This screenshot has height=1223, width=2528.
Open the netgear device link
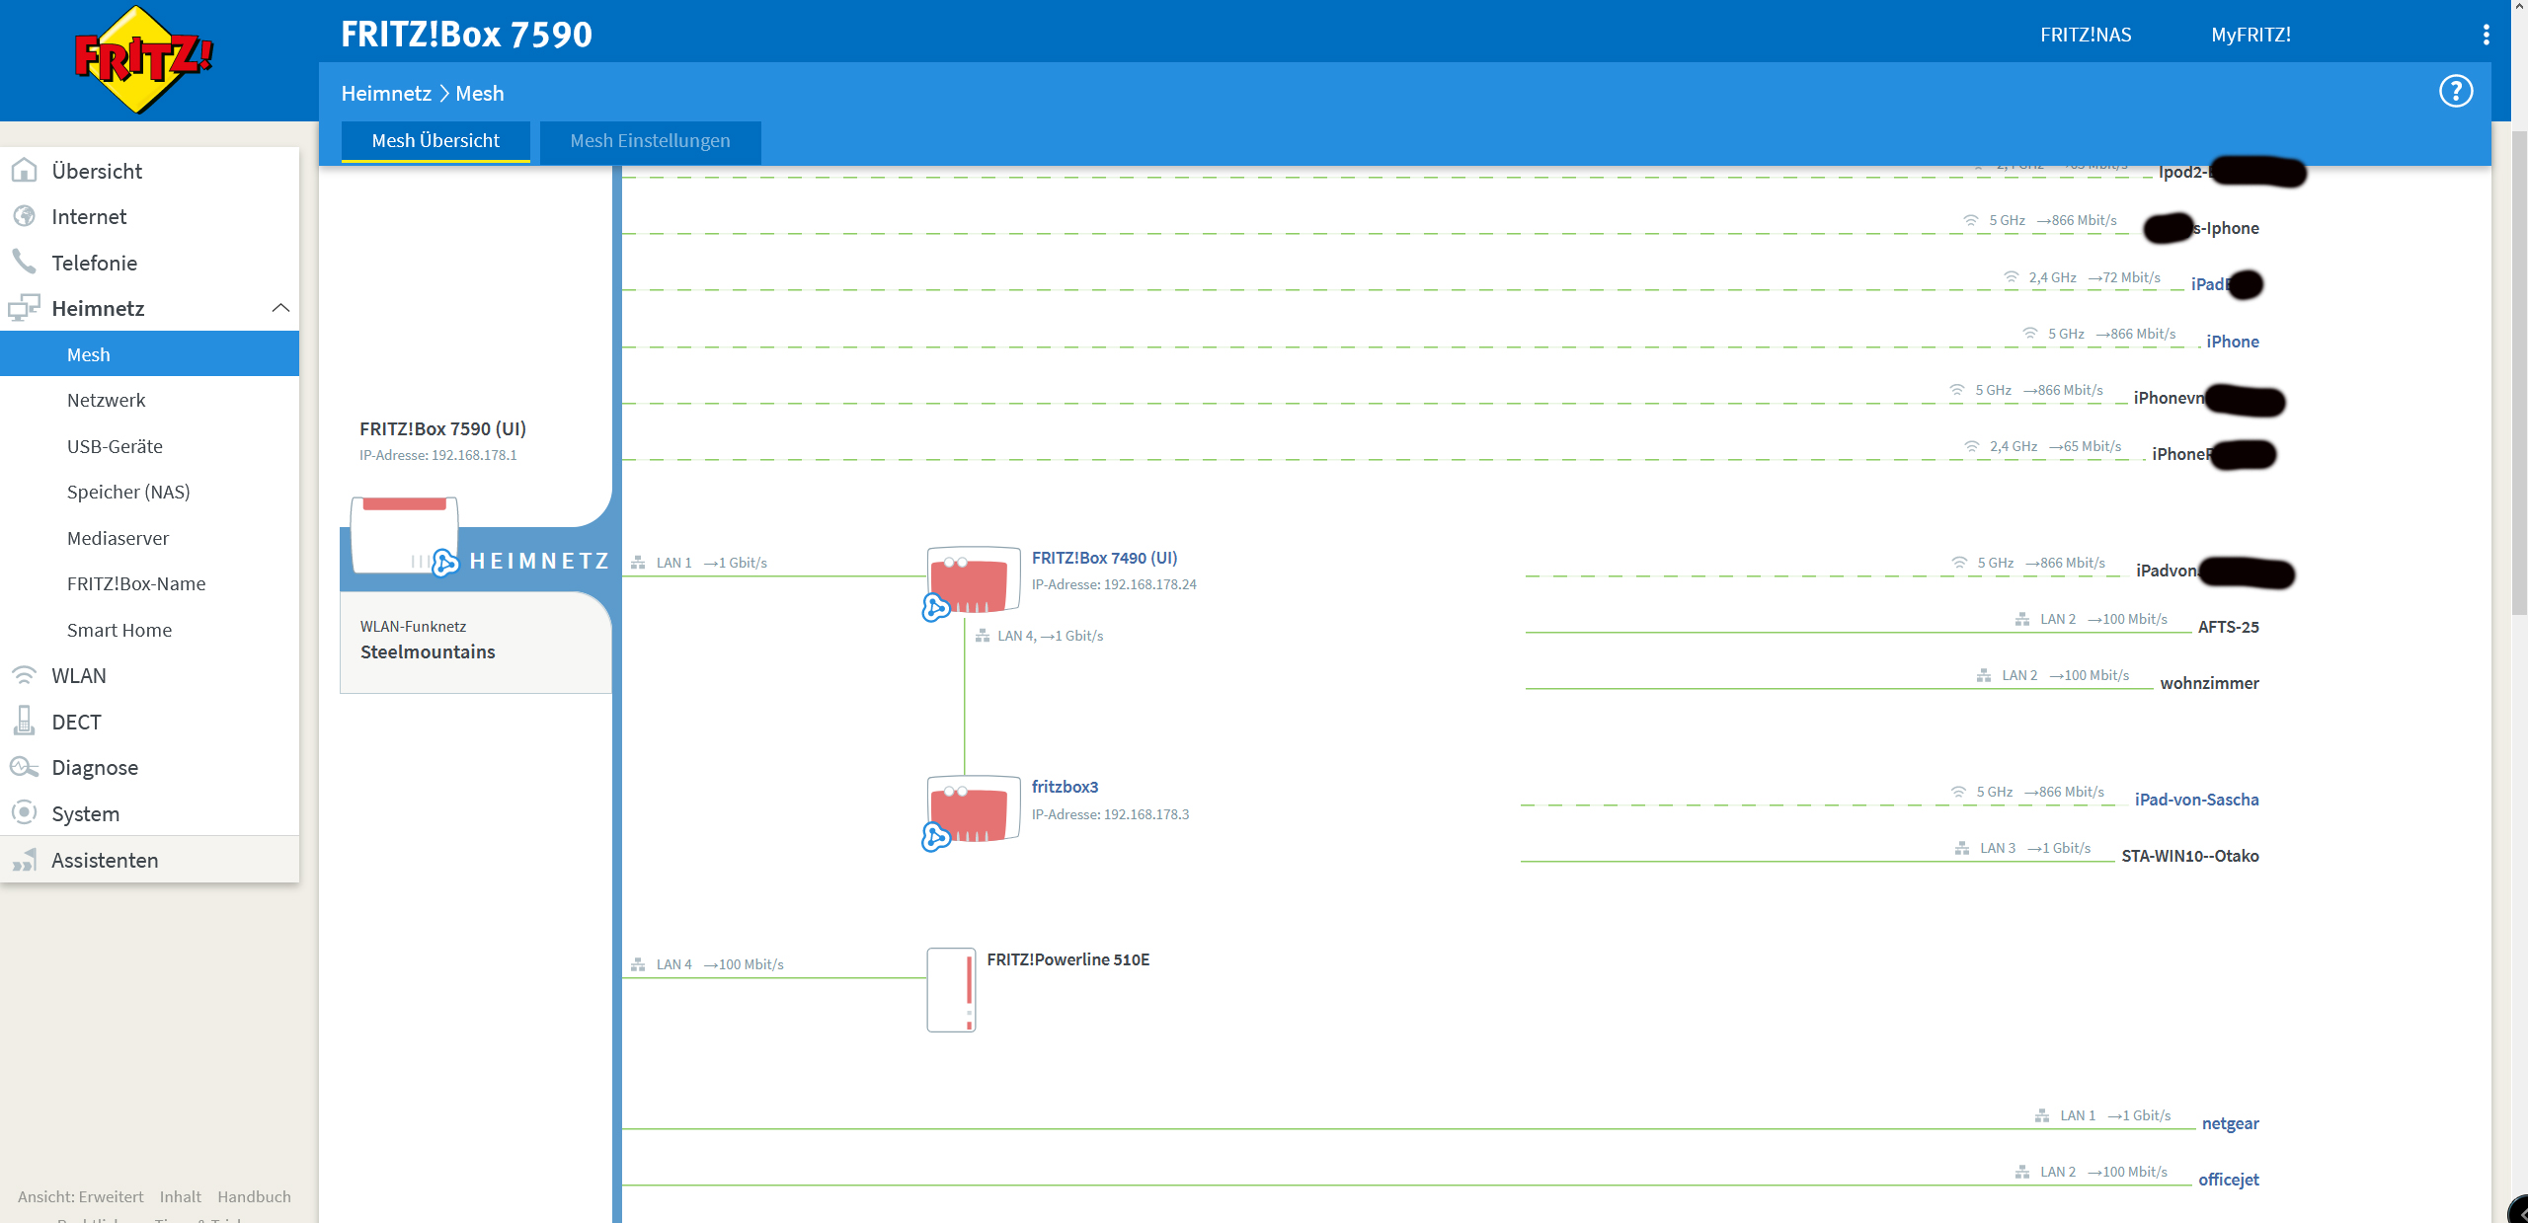pyautogui.click(x=2230, y=1123)
